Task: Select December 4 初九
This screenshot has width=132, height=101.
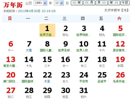Action: 102,31
